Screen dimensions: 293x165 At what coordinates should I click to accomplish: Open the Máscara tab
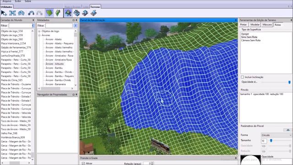pos(267,25)
